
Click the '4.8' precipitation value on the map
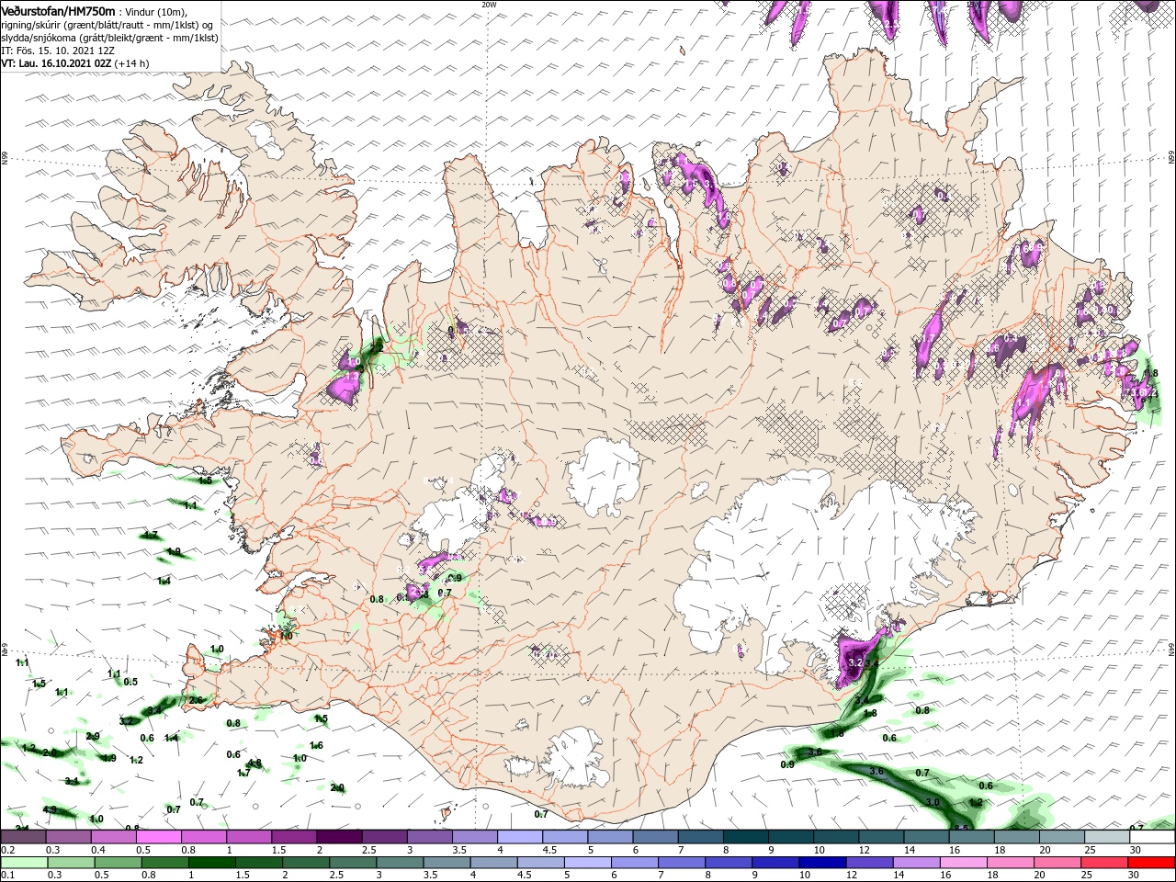[x=254, y=763]
